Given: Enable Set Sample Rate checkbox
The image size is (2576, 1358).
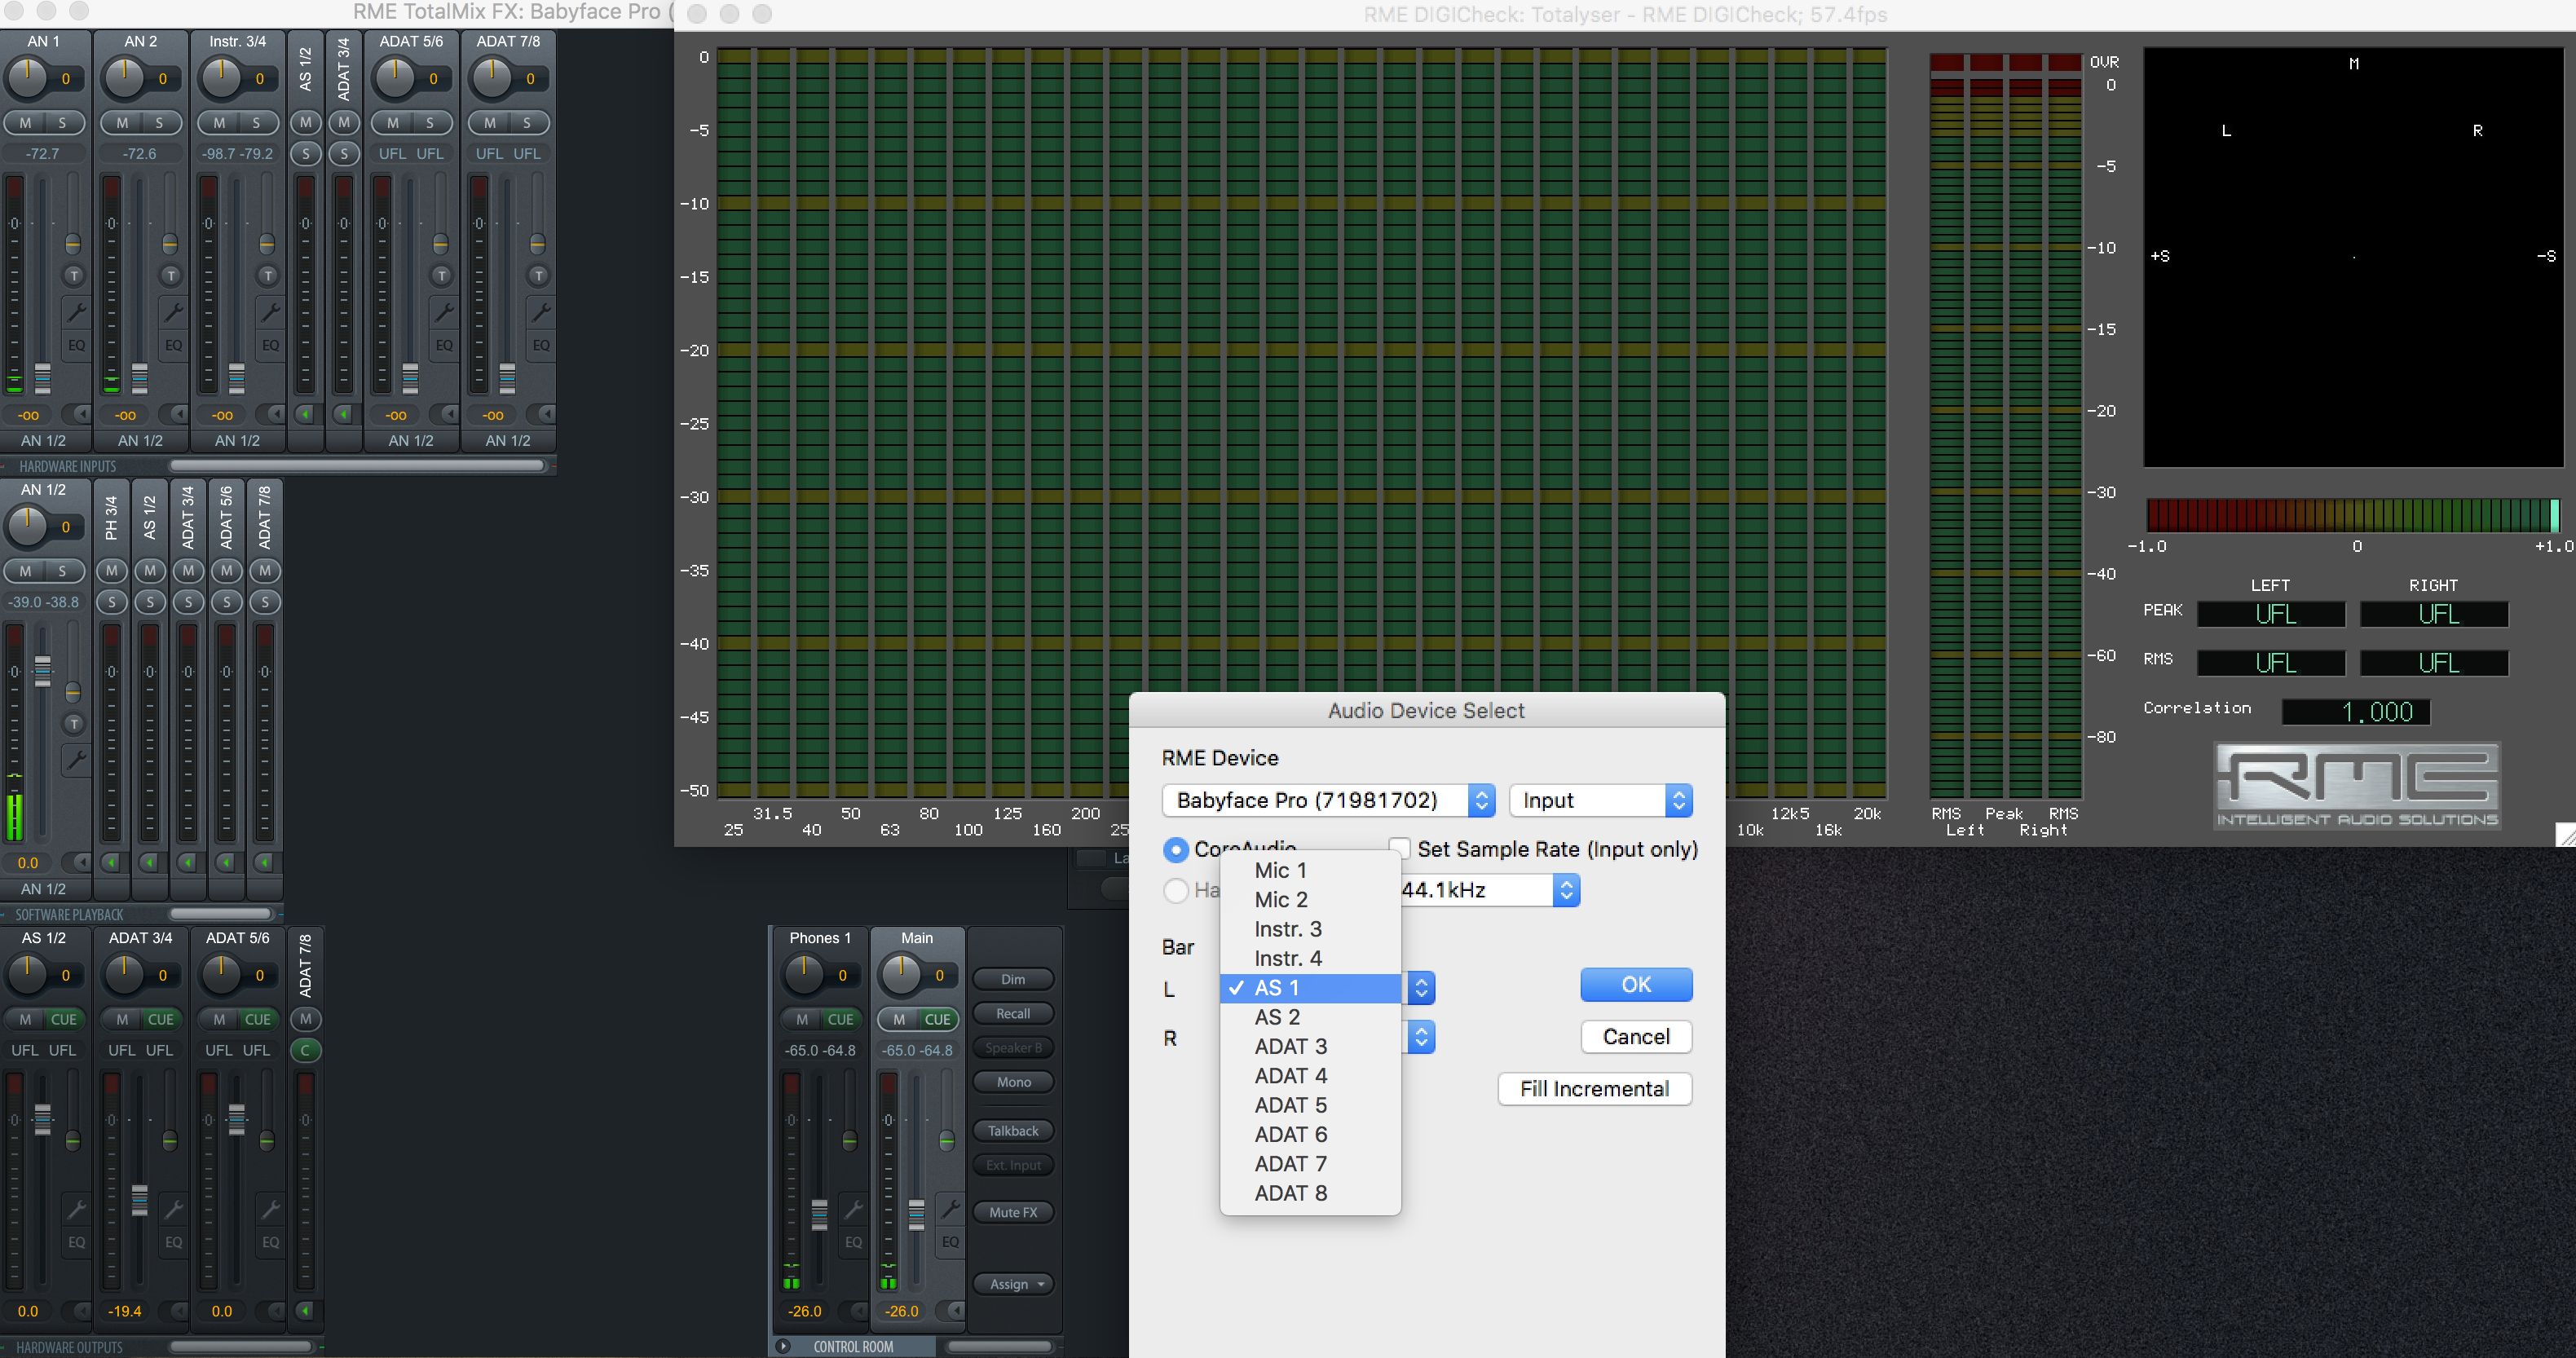Looking at the screenshot, I should tap(1400, 849).
